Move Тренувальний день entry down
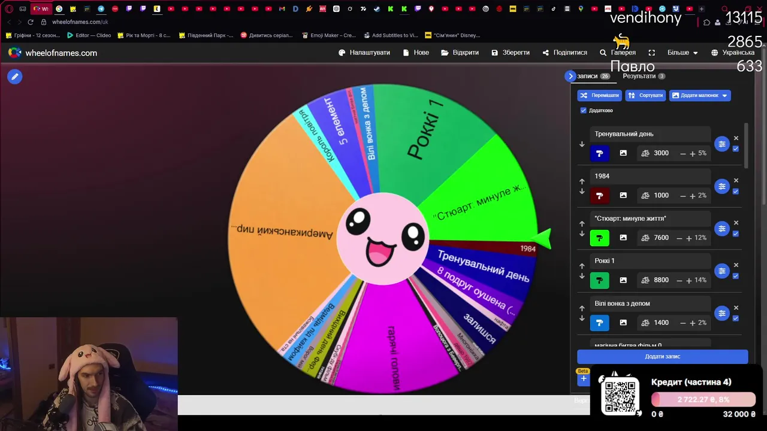The width and height of the screenshot is (767, 431). pos(582,144)
